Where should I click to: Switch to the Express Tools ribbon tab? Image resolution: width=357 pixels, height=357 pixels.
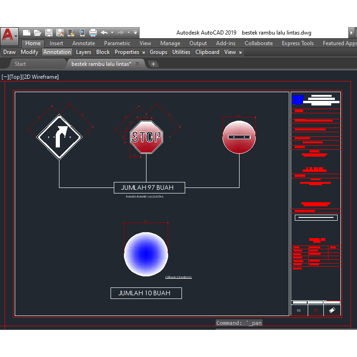pyautogui.click(x=298, y=43)
